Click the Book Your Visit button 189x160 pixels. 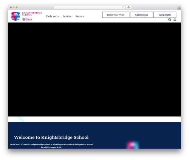[116, 15]
